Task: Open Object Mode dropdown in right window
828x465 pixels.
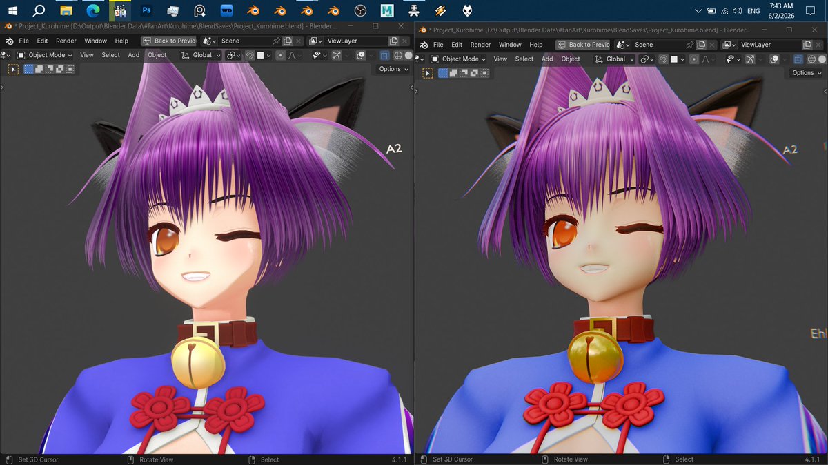Action: (x=458, y=59)
